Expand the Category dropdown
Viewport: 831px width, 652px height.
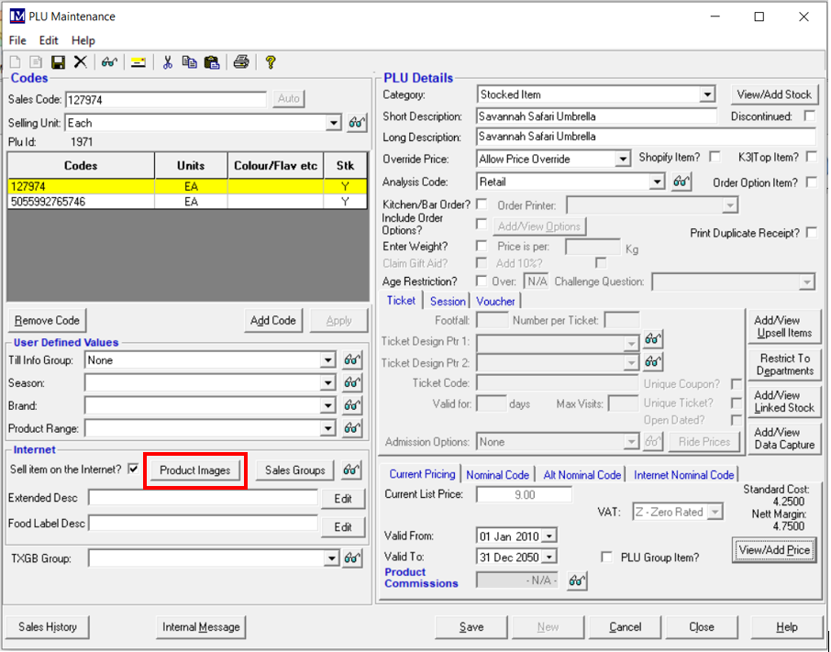tap(706, 94)
